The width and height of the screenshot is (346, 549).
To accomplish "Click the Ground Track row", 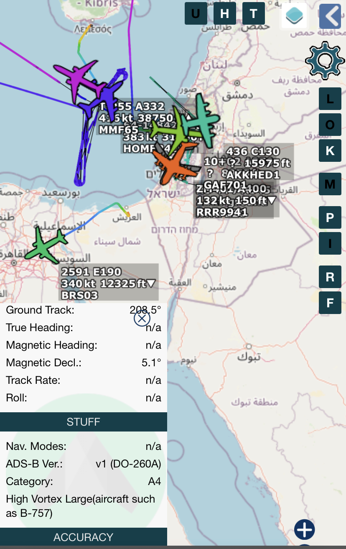I will [x=84, y=310].
